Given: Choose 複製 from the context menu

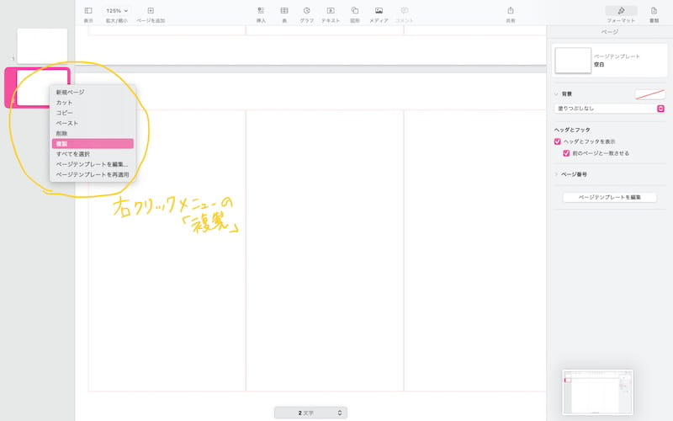Looking at the screenshot, I should point(91,144).
